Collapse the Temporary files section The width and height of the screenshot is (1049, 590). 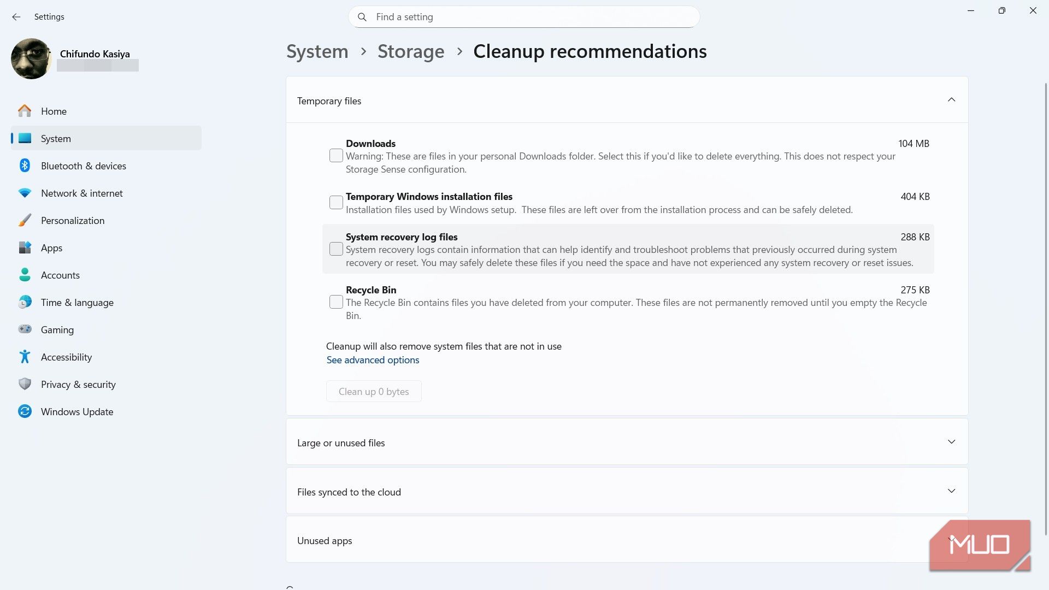(x=951, y=100)
